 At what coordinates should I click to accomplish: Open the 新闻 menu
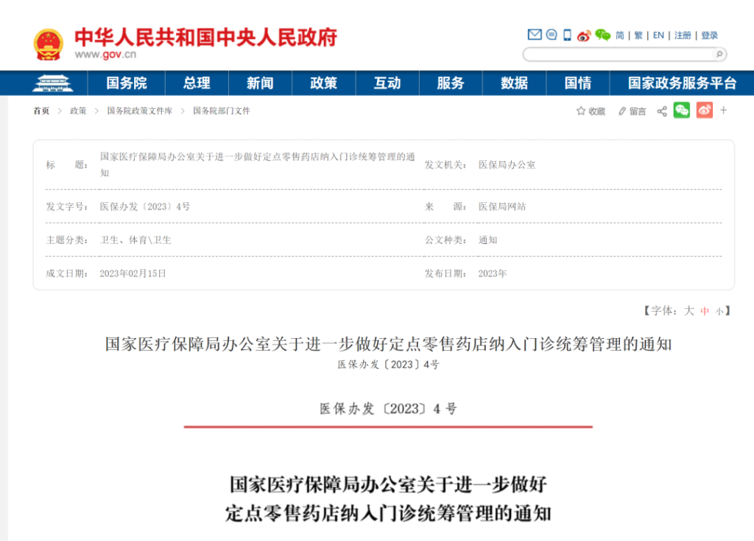[260, 83]
